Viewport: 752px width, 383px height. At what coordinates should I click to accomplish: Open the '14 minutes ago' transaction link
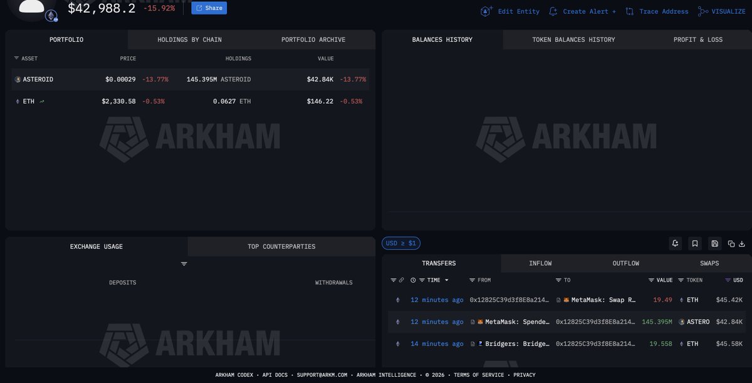pos(437,344)
